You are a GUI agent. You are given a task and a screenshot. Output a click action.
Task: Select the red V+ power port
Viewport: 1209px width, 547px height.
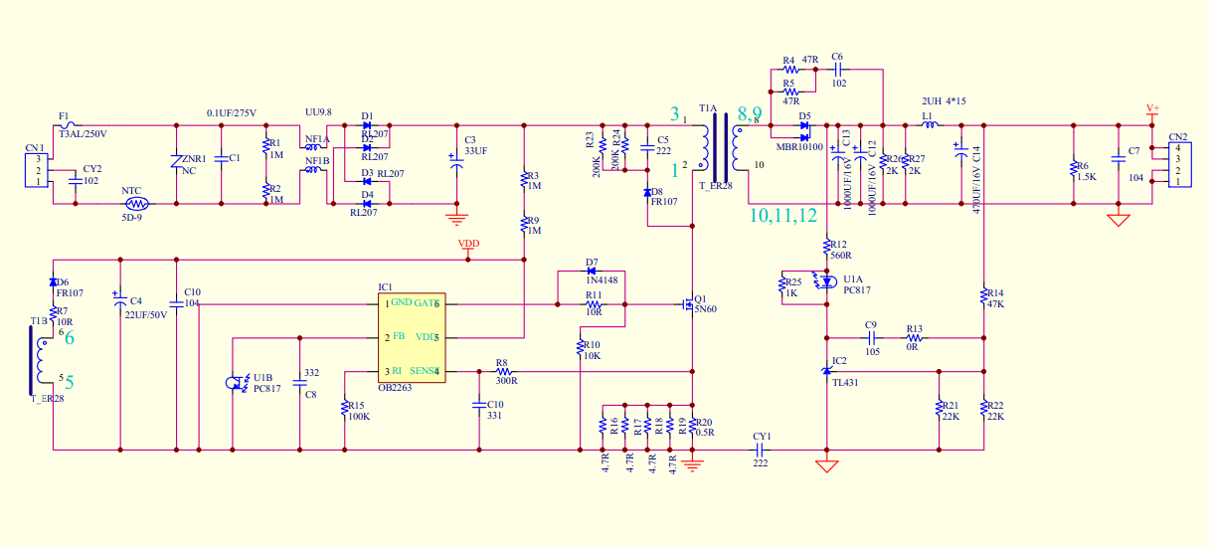point(1152,111)
